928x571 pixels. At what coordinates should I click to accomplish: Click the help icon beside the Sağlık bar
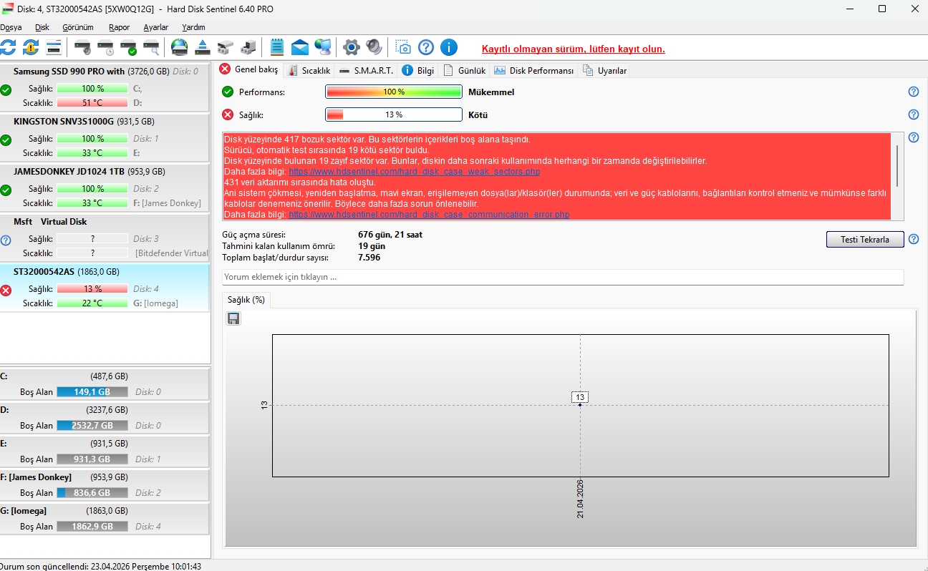pyautogui.click(x=914, y=114)
